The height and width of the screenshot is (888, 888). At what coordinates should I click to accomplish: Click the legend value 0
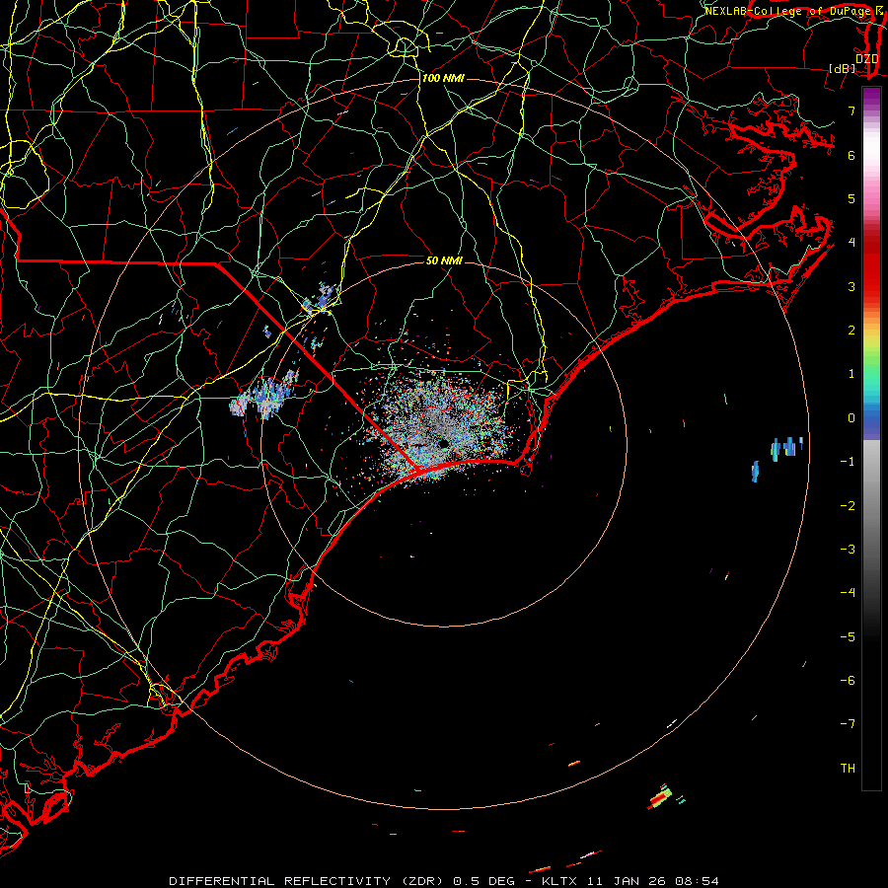pyautogui.click(x=851, y=418)
